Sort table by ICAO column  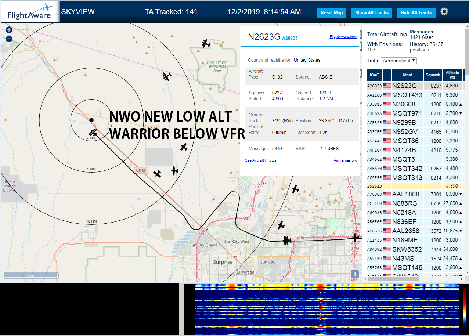pyautogui.click(x=375, y=75)
